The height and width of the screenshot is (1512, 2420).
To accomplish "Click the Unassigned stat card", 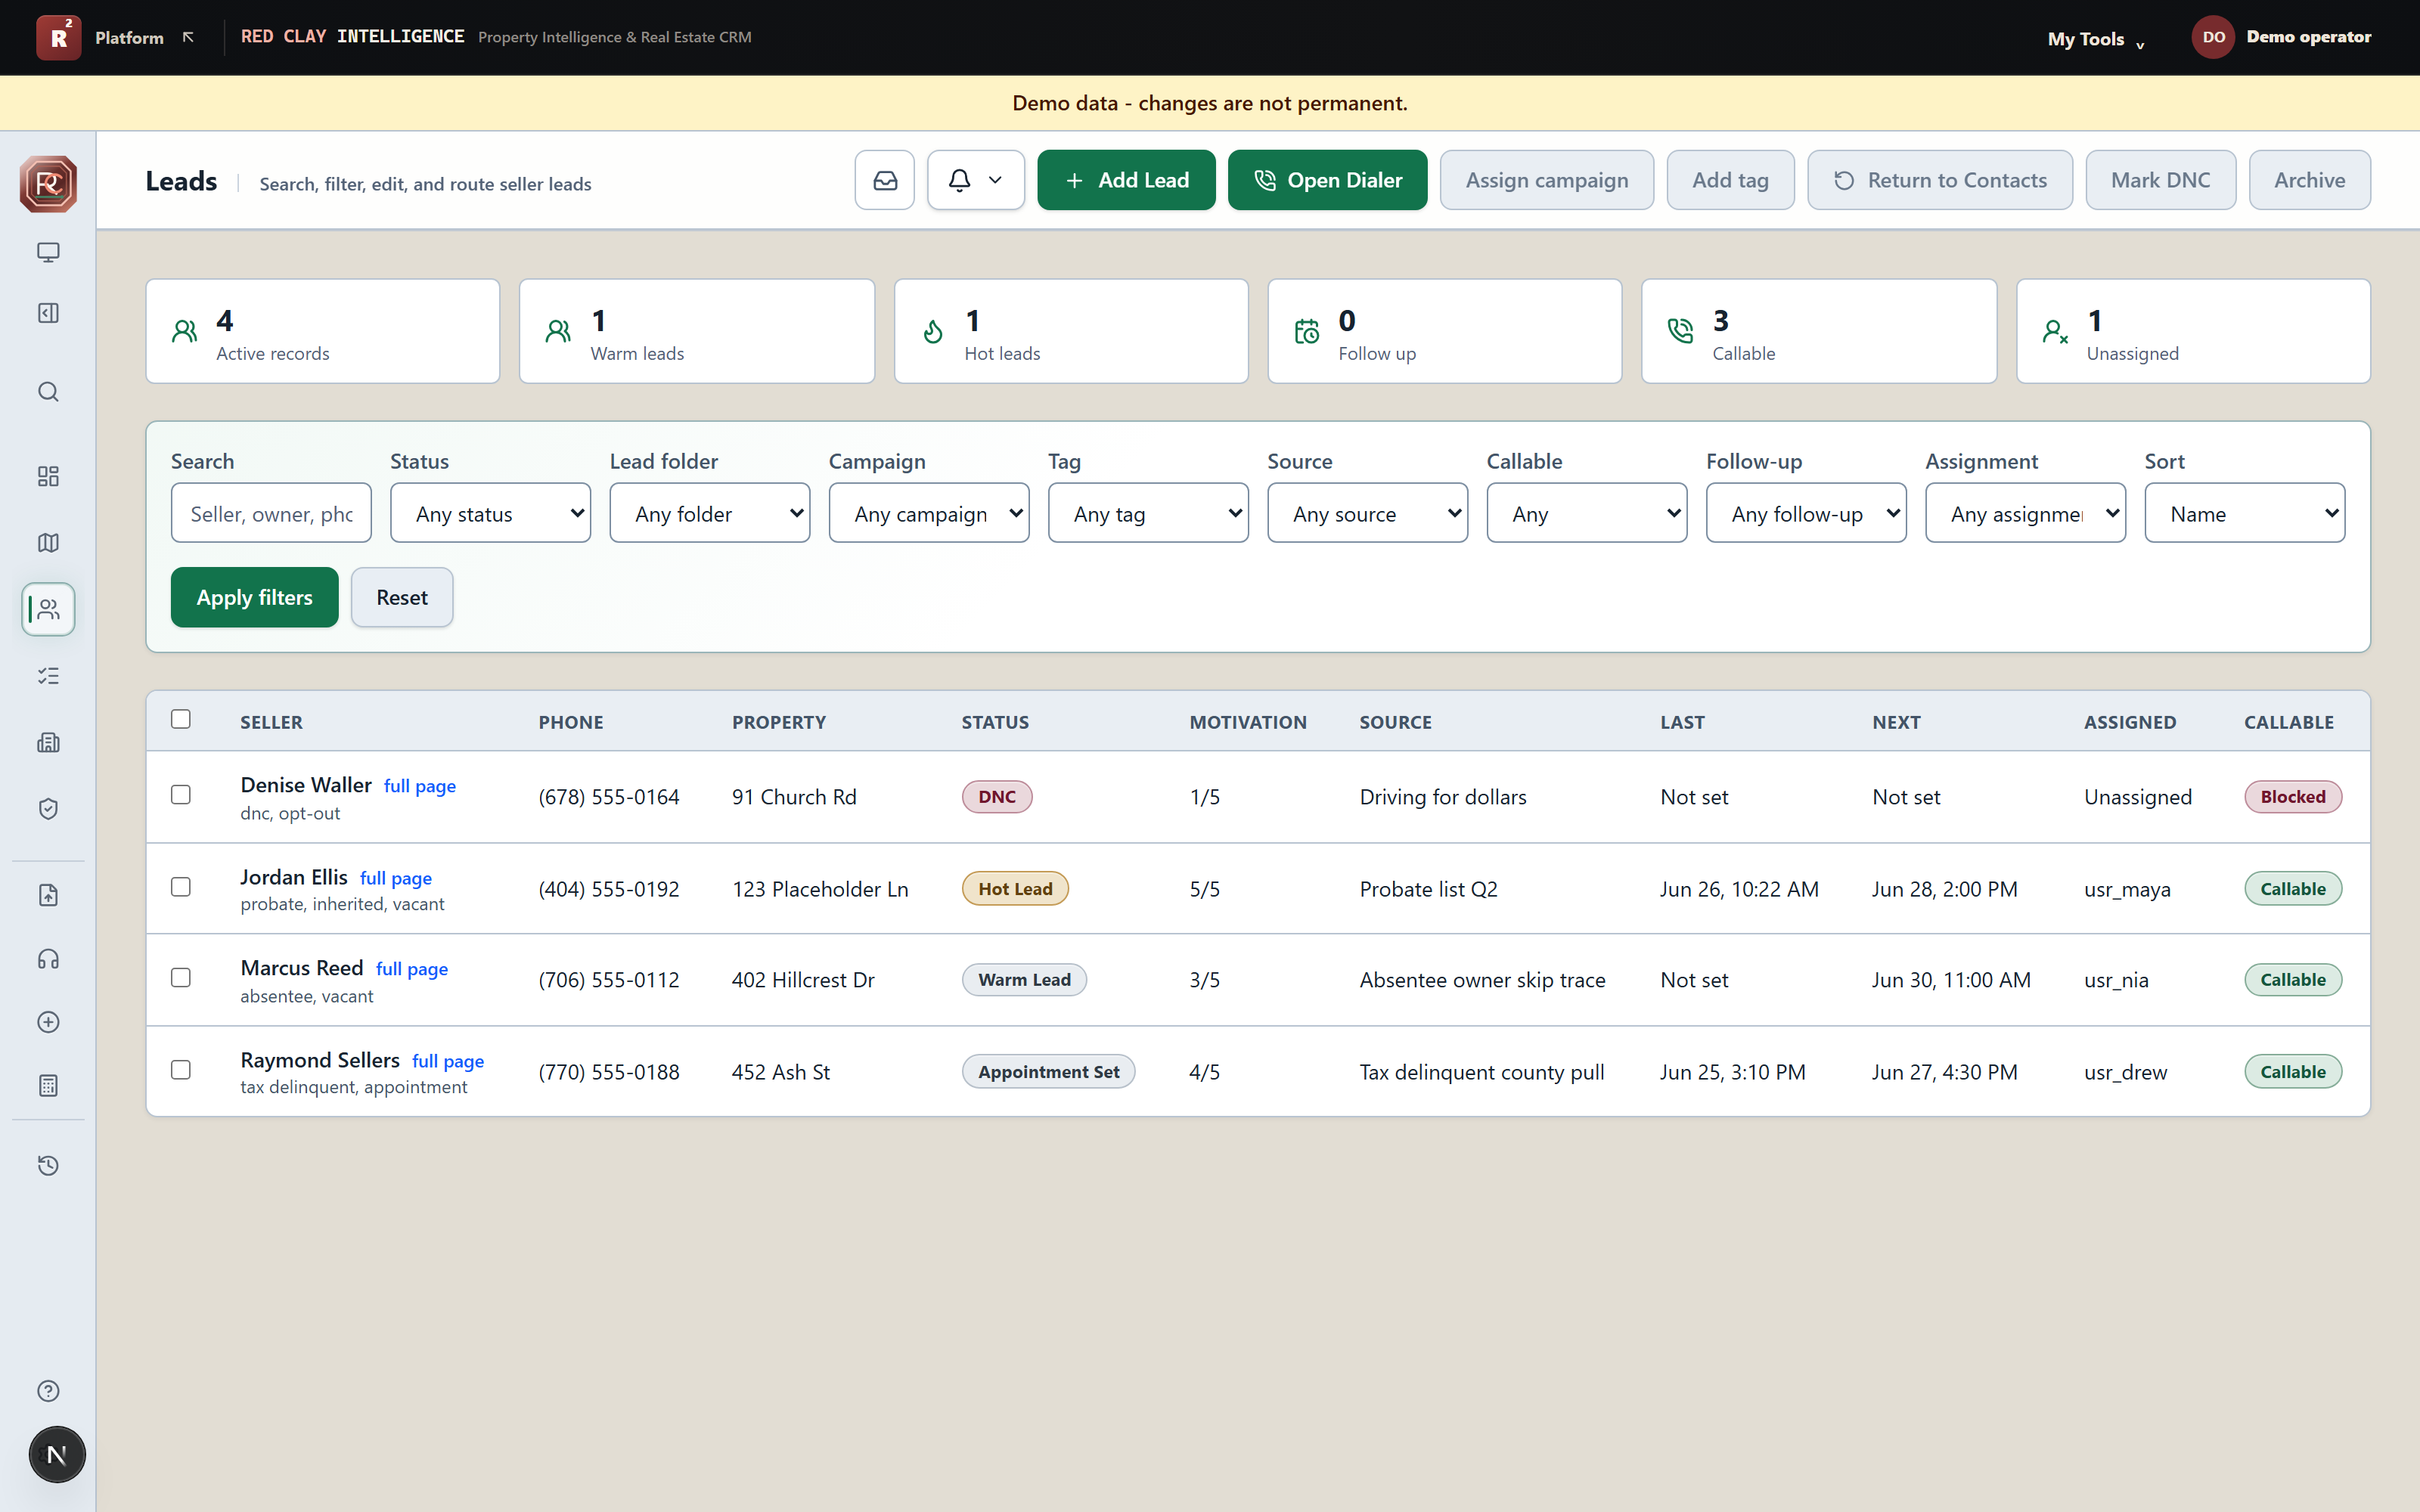I will (x=2193, y=331).
